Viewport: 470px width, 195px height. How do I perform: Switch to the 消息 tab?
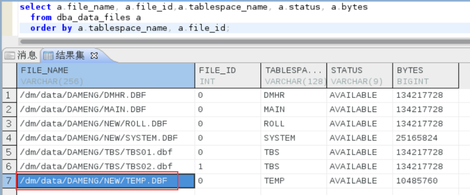[27, 55]
